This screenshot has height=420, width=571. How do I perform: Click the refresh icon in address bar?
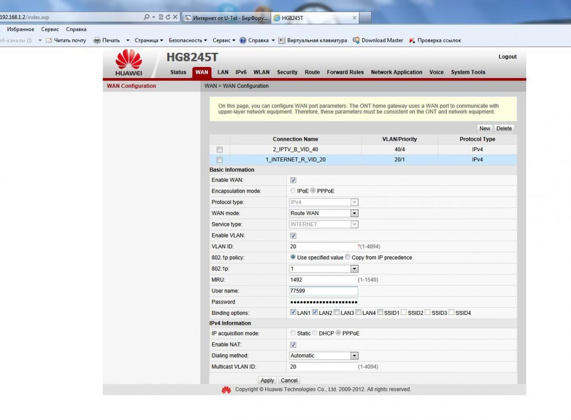[x=168, y=17]
